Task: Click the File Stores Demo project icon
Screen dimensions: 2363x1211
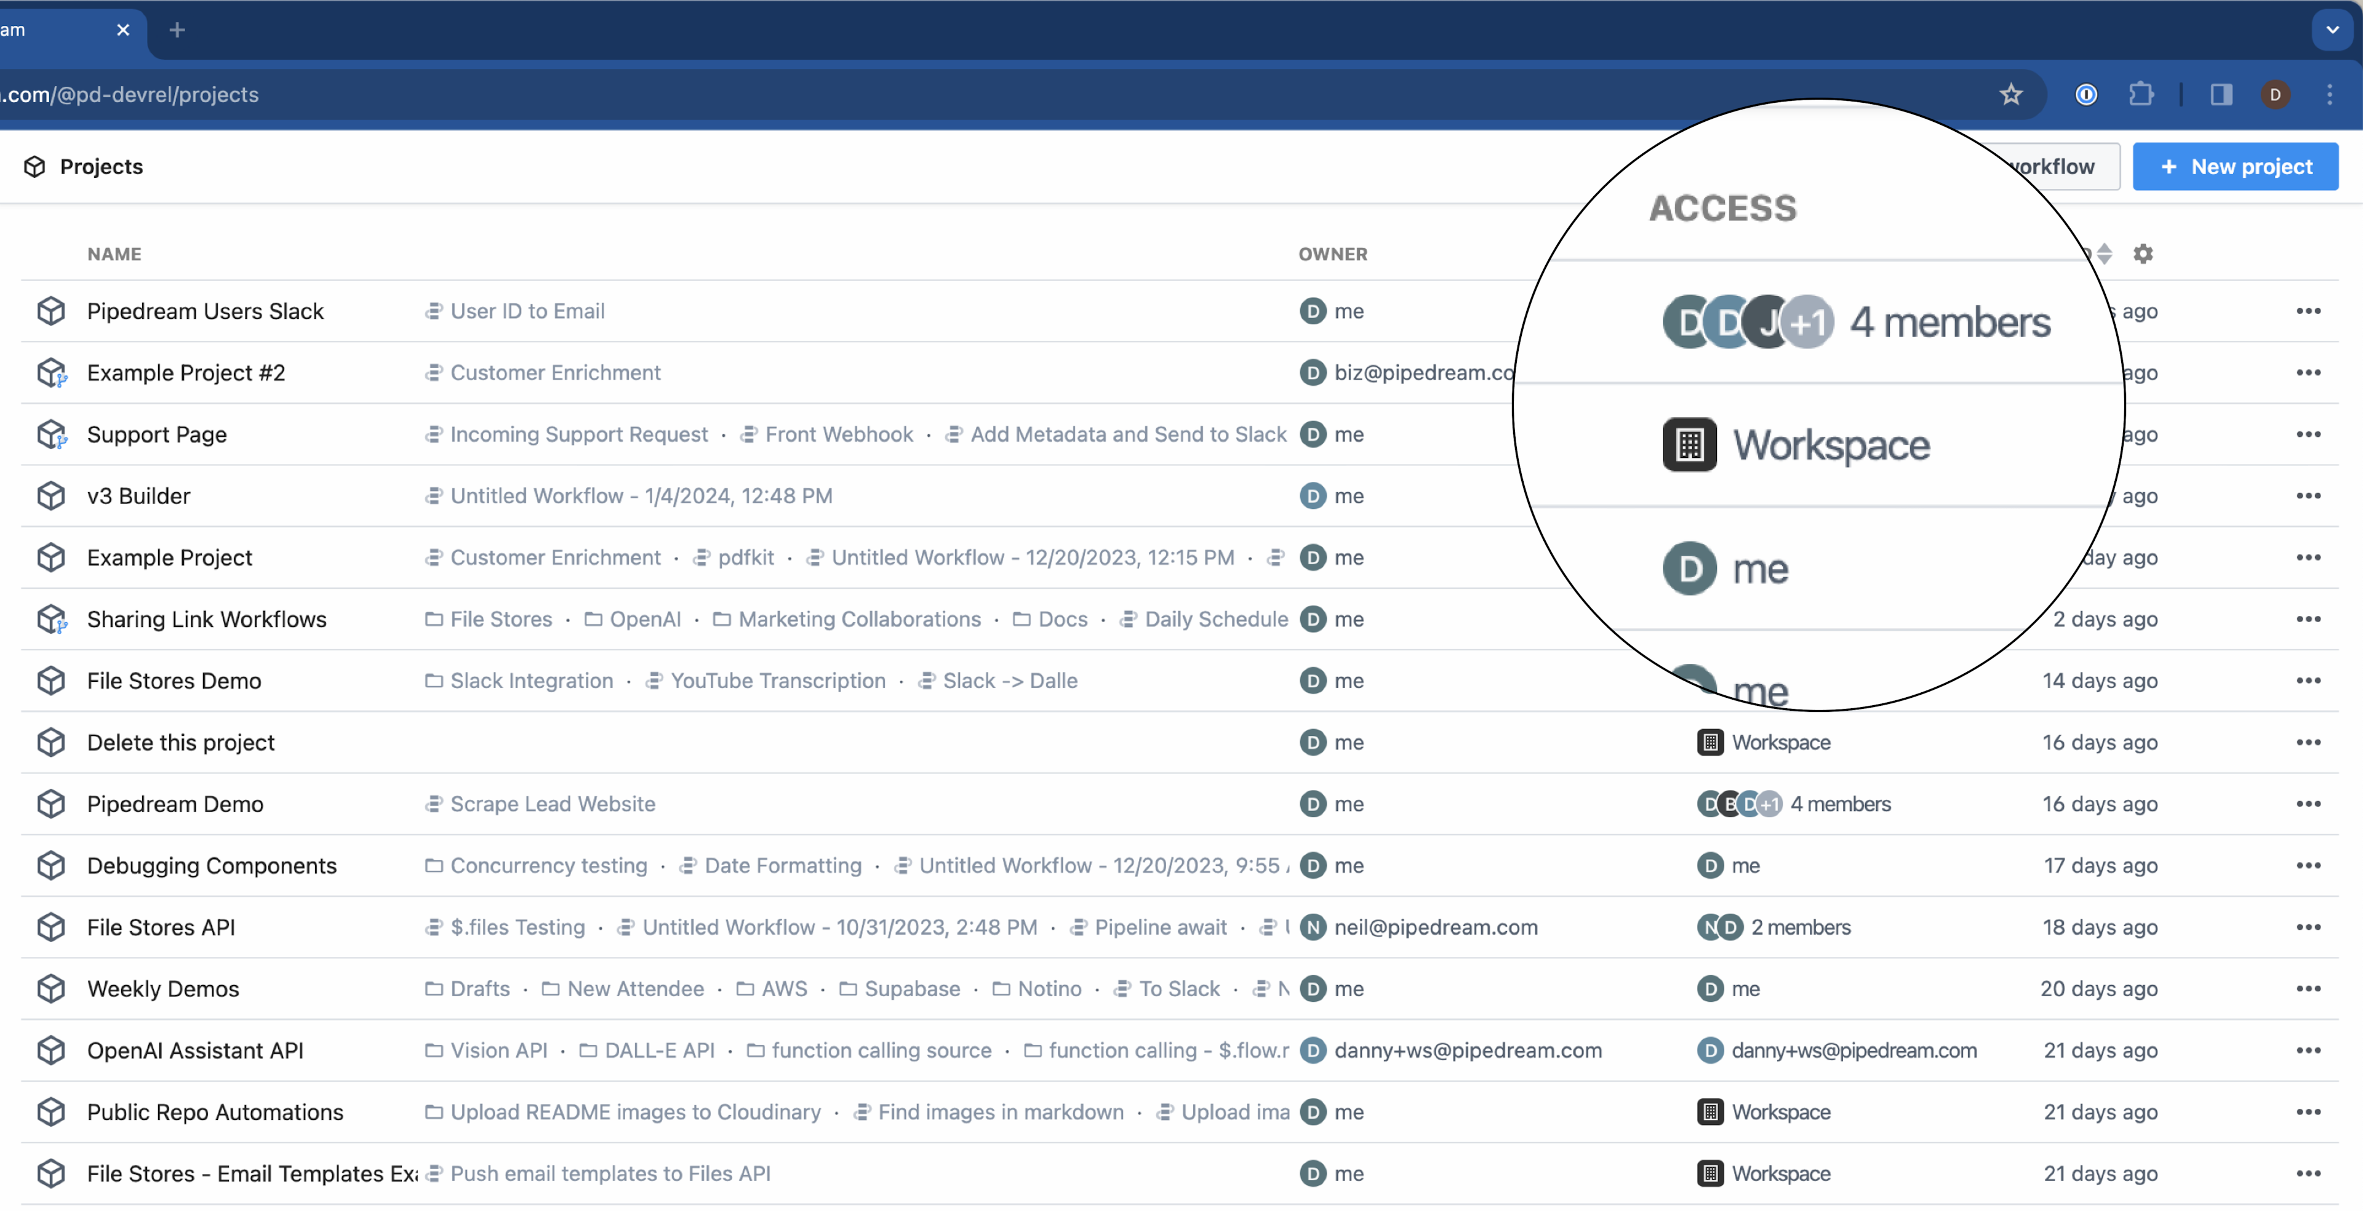Action: click(51, 679)
